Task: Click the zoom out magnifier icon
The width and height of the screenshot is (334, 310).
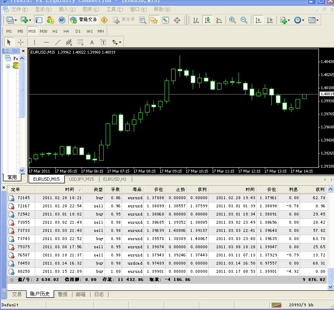Action: (244, 20)
